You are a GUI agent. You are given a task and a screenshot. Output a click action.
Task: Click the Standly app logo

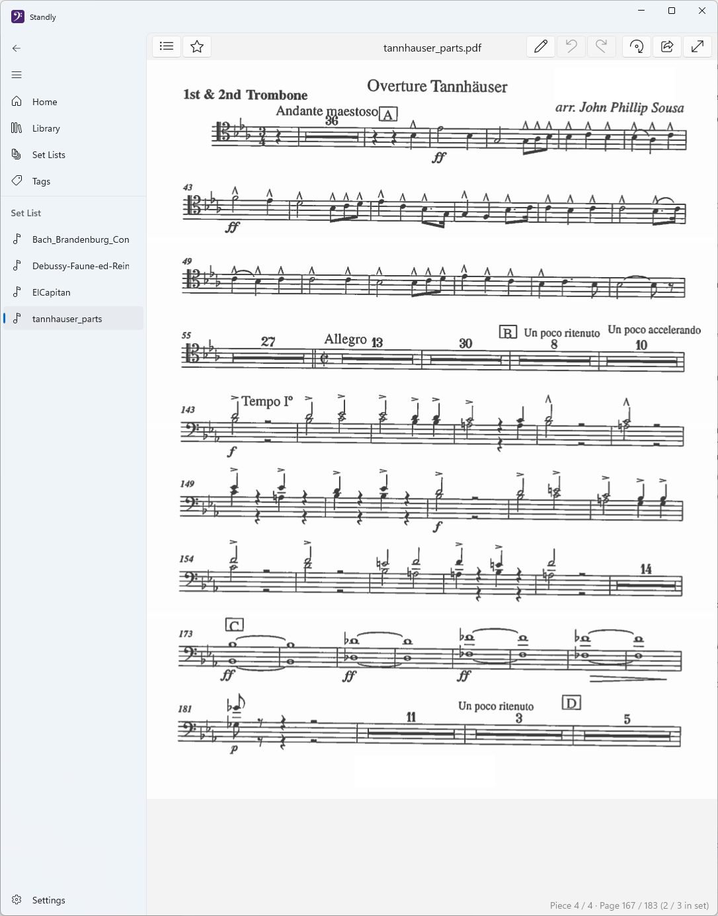tap(18, 17)
